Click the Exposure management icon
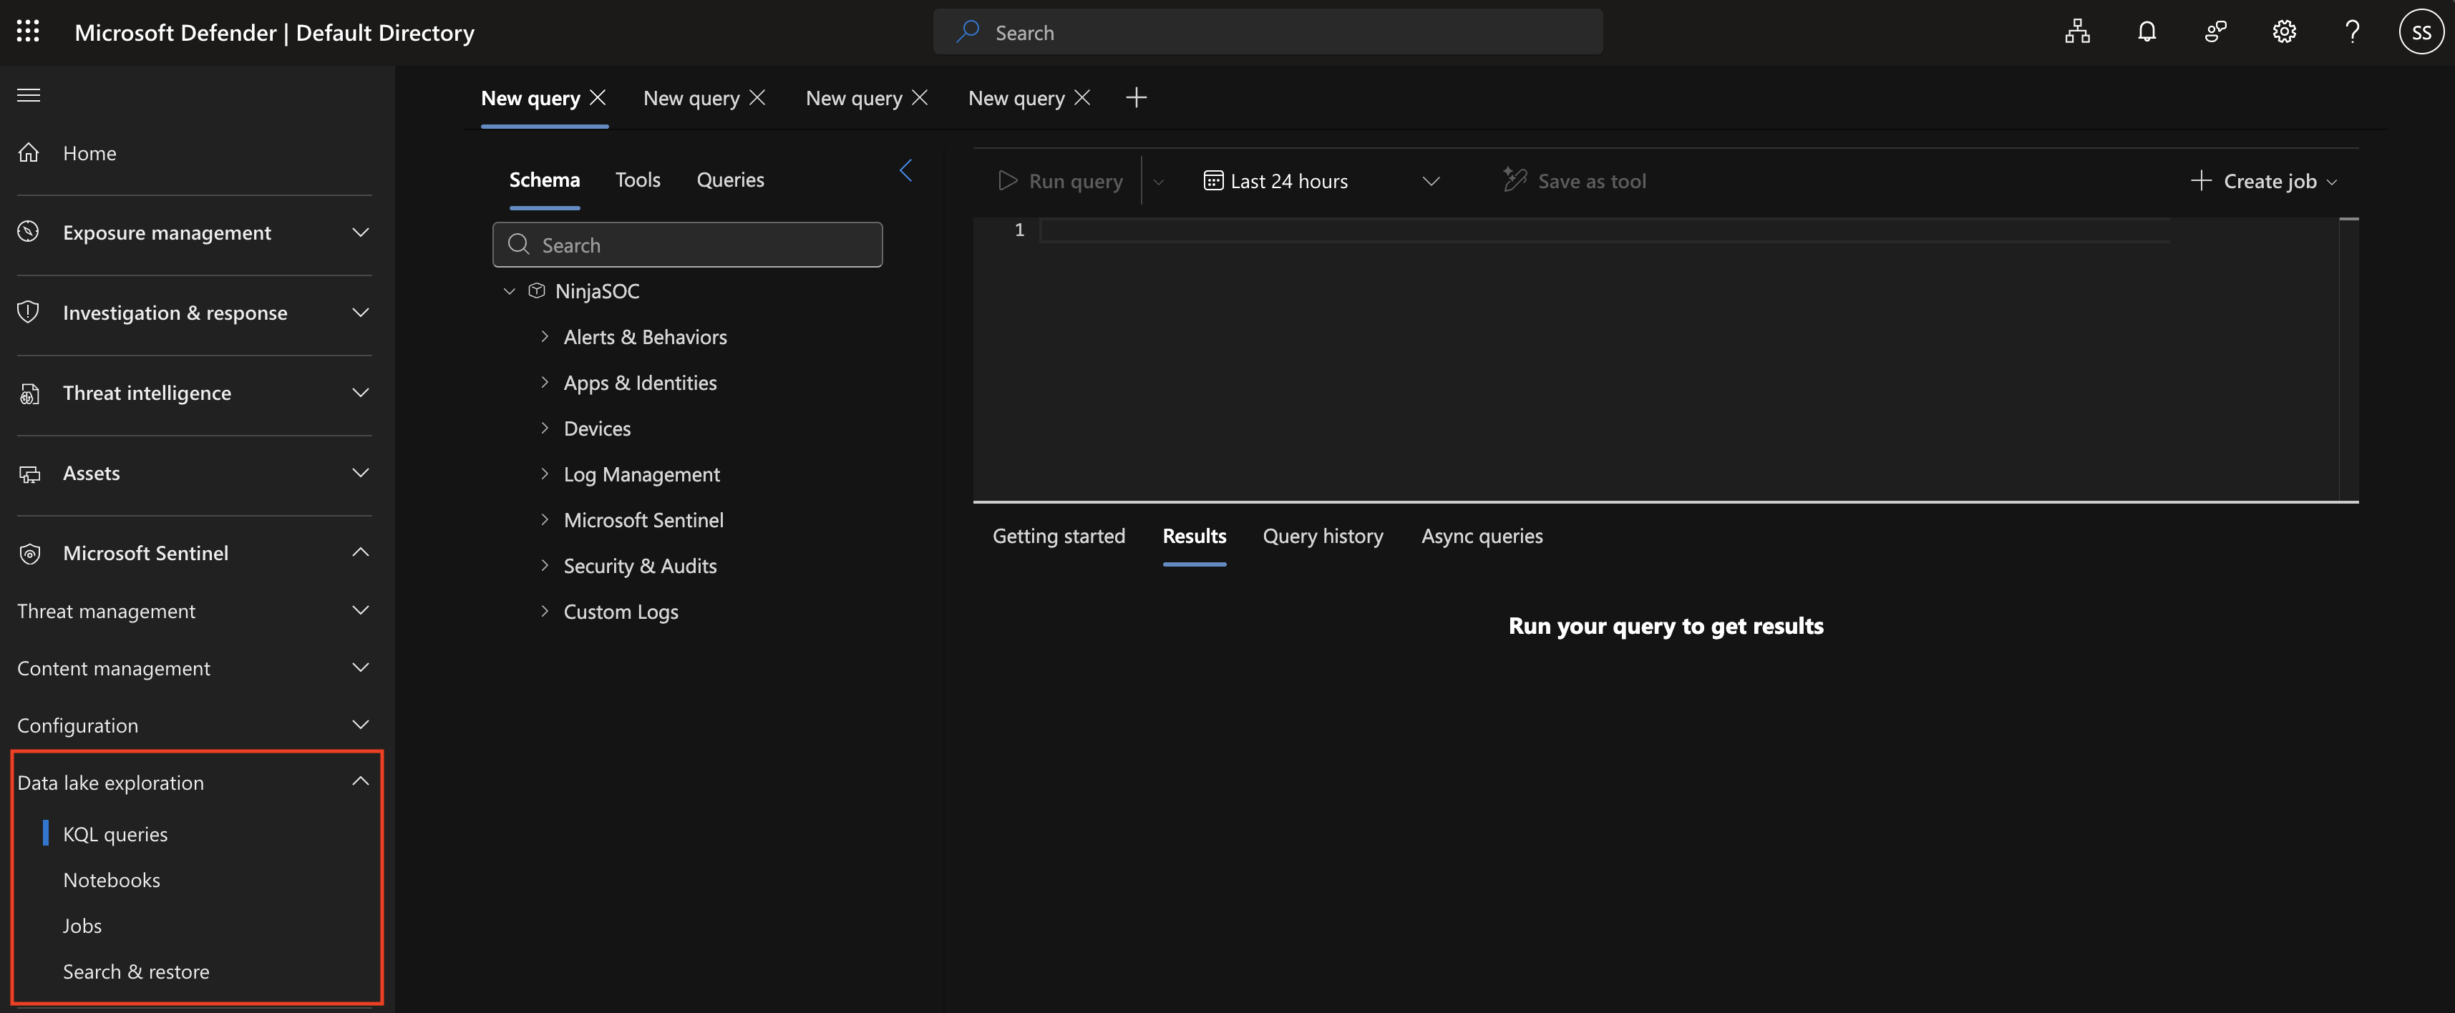 tap(29, 232)
